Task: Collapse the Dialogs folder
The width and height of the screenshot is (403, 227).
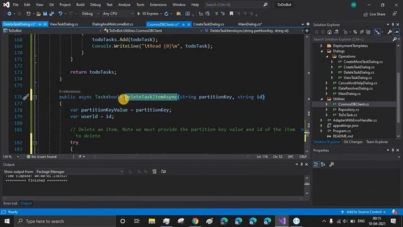Action: point(322,51)
